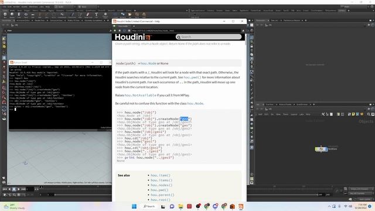Open hou.Node link in the function signature
The width and height of the screenshot is (375, 211).
pyautogui.click(x=148, y=63)
